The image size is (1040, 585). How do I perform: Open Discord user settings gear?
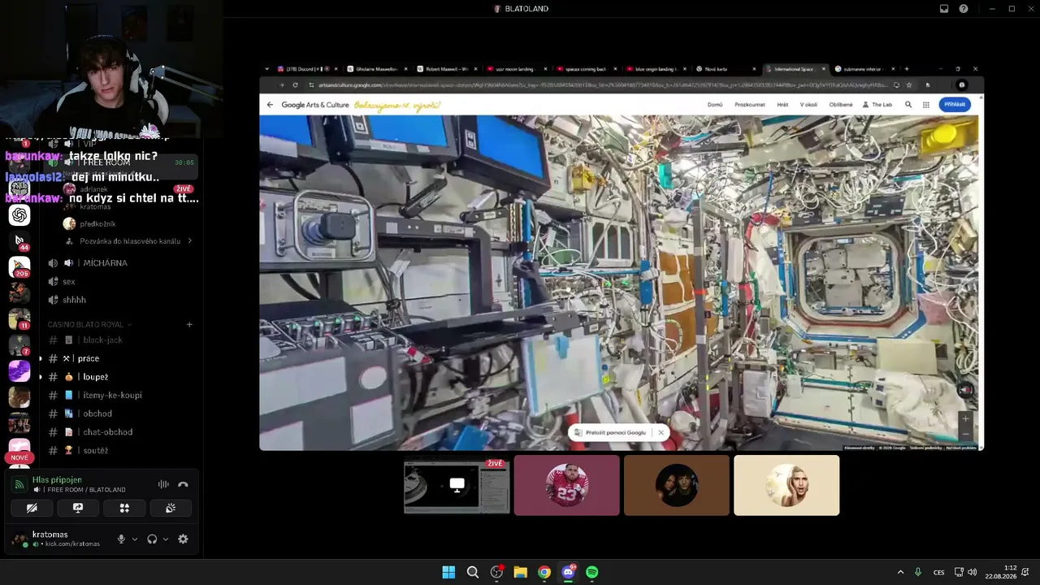click(183, 539)
